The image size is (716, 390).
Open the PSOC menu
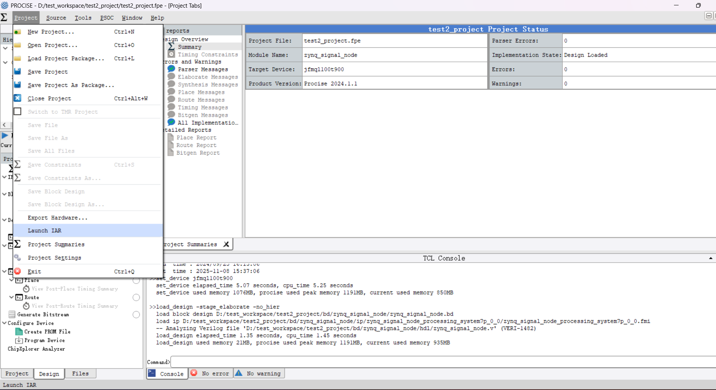click(x=107, y=18)
